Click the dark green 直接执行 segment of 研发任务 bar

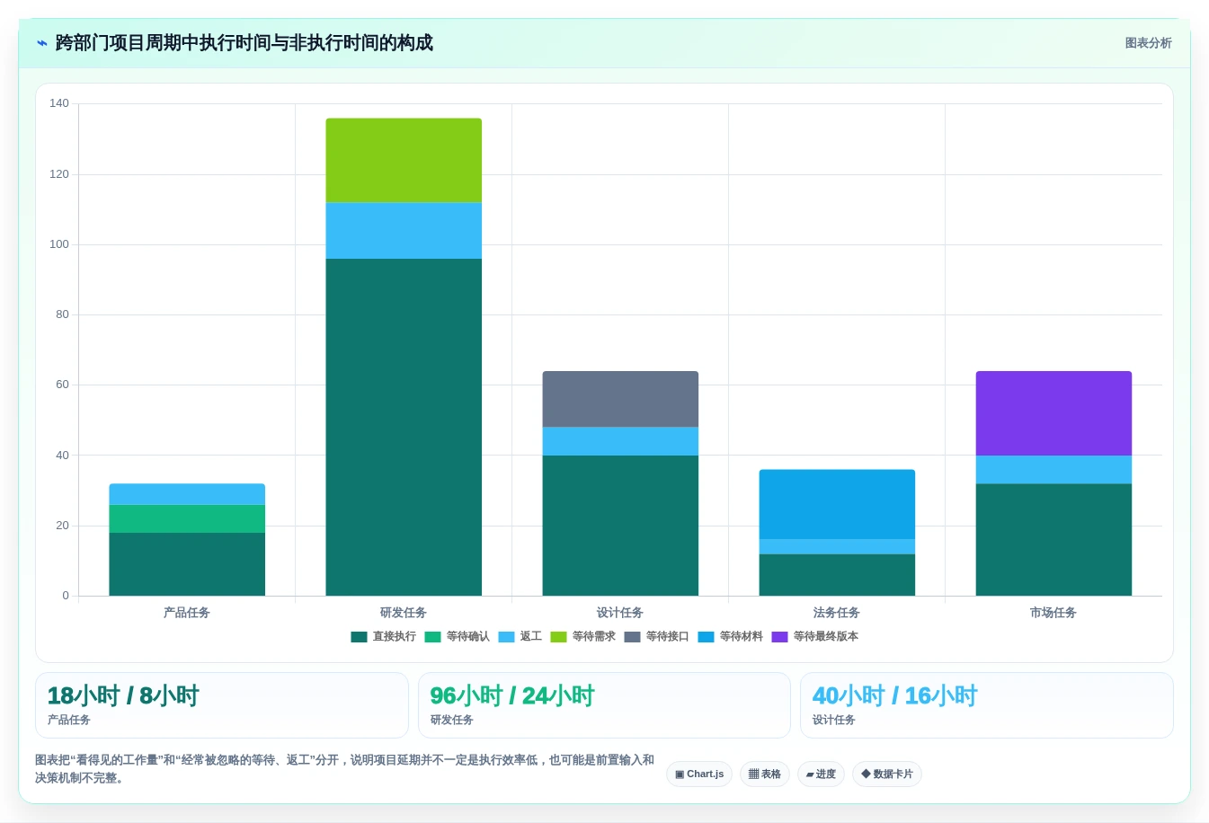pos(404,428)
